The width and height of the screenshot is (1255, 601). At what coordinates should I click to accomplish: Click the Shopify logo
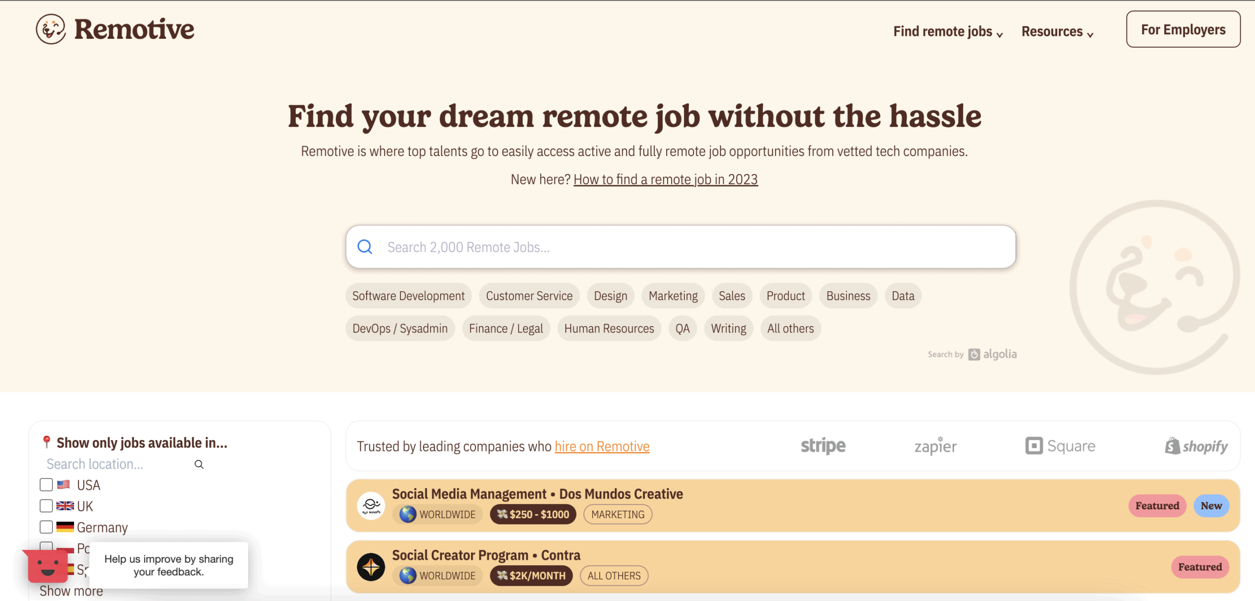(1196, 446)
